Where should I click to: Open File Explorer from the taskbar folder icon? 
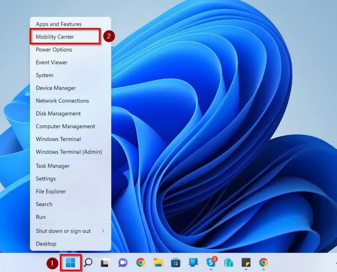(158, 262)
